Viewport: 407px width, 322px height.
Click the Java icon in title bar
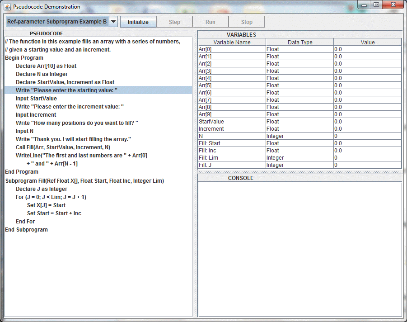pyautogui.click(x=7, y=7)
